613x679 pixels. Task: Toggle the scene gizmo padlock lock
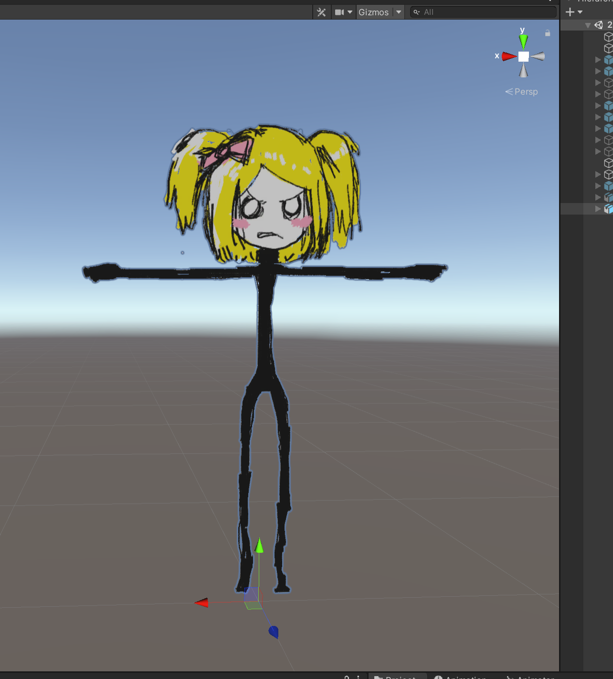point(548,33)
